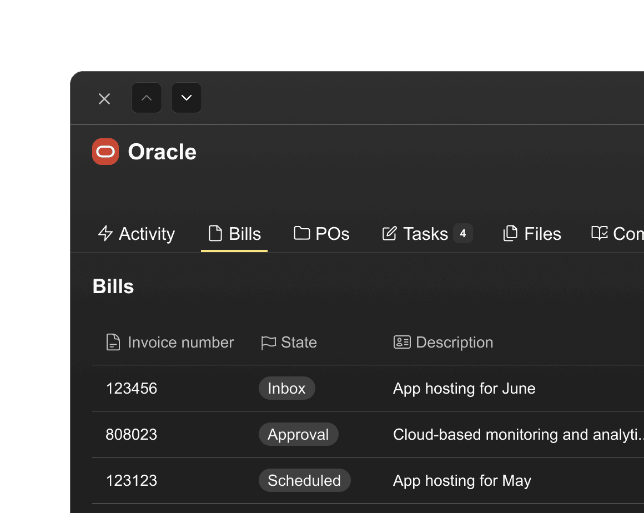Open the partially visible Con… tab
This screenshot has height=513, width=644.
tap(617, 234)
